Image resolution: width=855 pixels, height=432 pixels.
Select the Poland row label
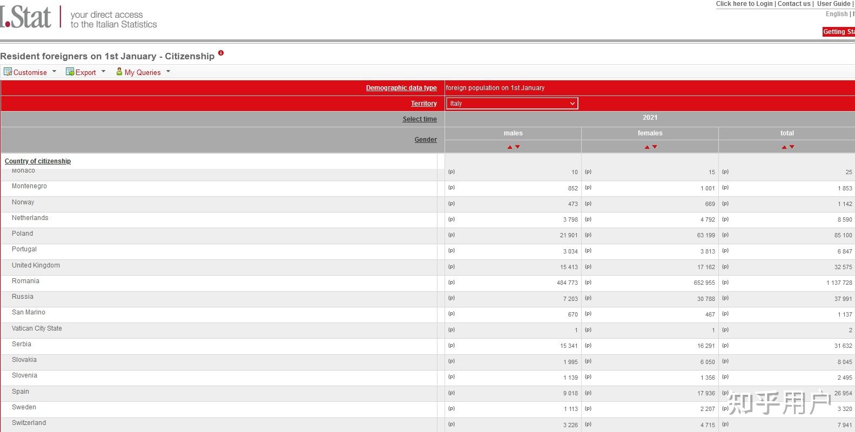tap(22, 234)
